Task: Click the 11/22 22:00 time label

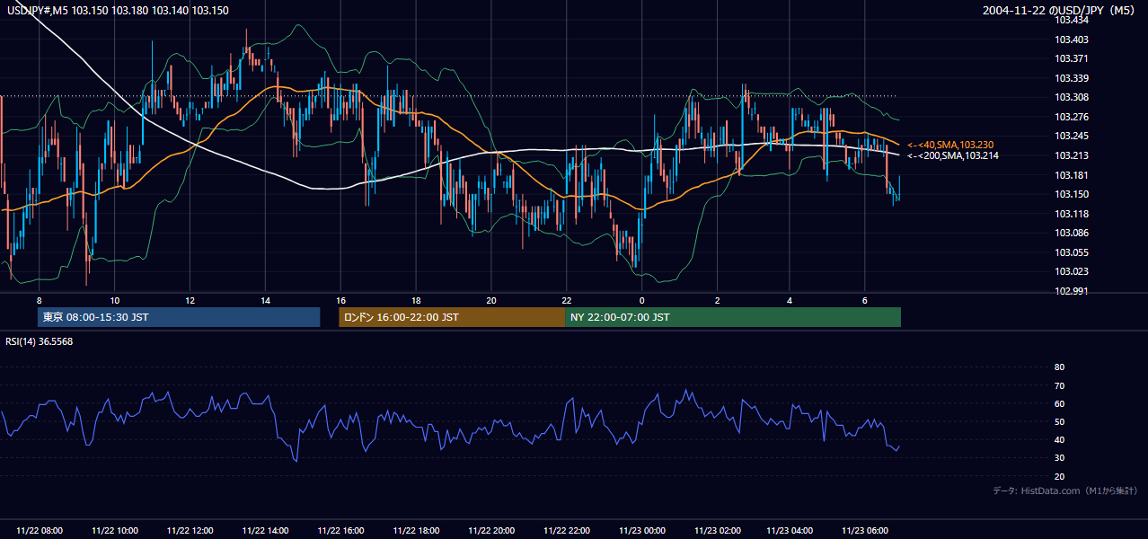Action: coord(567,531)
